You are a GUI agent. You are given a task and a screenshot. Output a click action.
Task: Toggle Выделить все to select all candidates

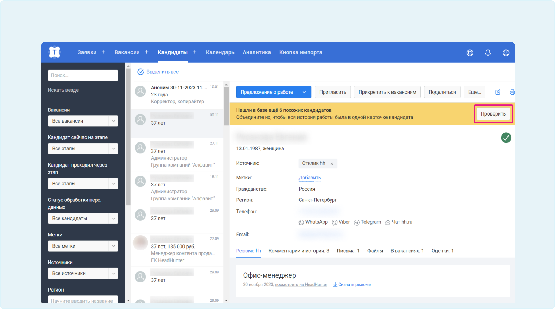(158, 72)
